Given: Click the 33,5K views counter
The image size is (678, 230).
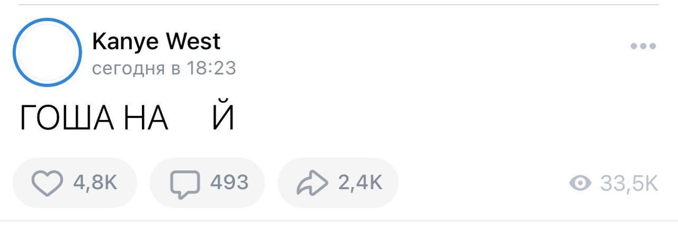Looking at the screenshot, I should (x=629, y=183).
